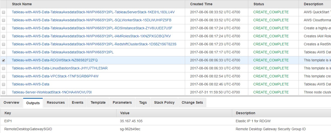Image resolution: width=331 pixels, height=133 pixels.
Task: Switch to the Outputs tab
Action: coord(33,103)
